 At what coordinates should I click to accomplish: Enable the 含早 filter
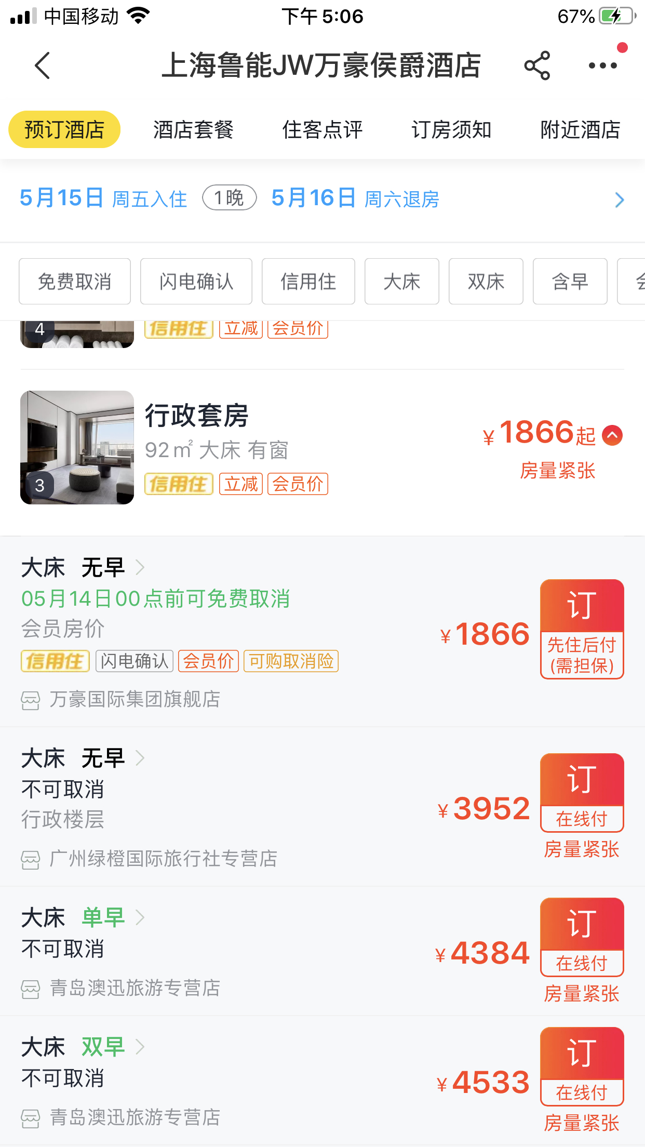pyautogui.click(x=570, y=282)
